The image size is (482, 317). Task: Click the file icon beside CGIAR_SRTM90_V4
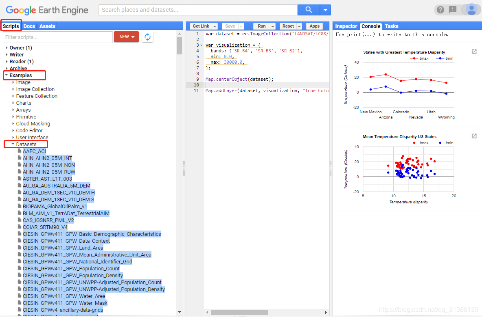20,227
